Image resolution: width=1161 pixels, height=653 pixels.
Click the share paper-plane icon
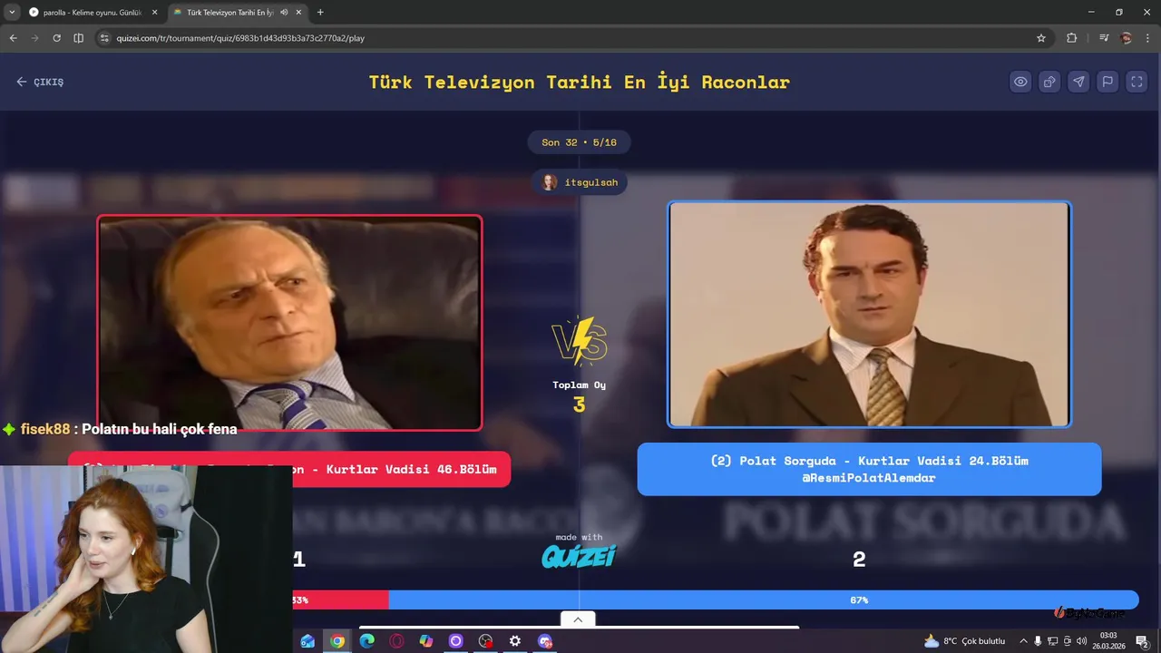pos(1078,82)
